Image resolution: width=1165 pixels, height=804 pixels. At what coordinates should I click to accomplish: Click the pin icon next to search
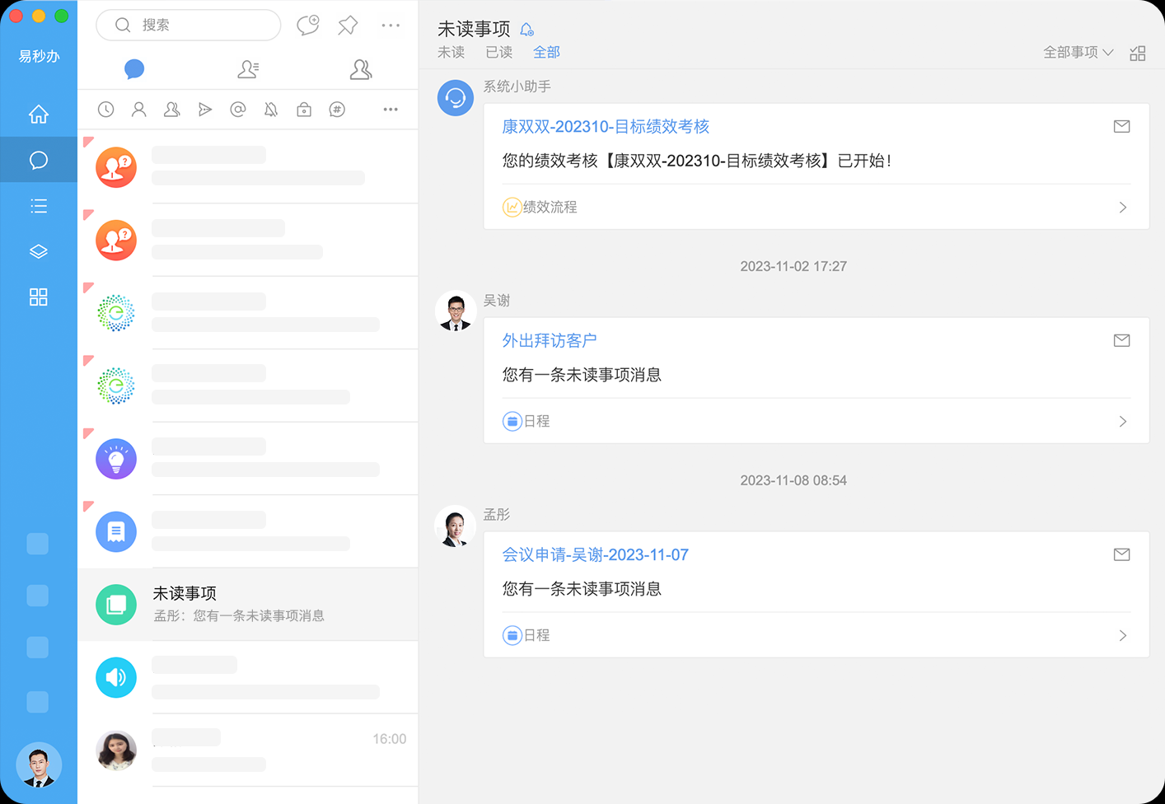(x=348, y=25)
